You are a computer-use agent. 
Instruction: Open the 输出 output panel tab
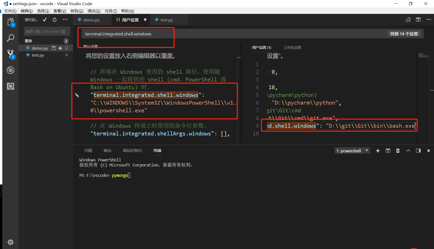pos(107,151)
